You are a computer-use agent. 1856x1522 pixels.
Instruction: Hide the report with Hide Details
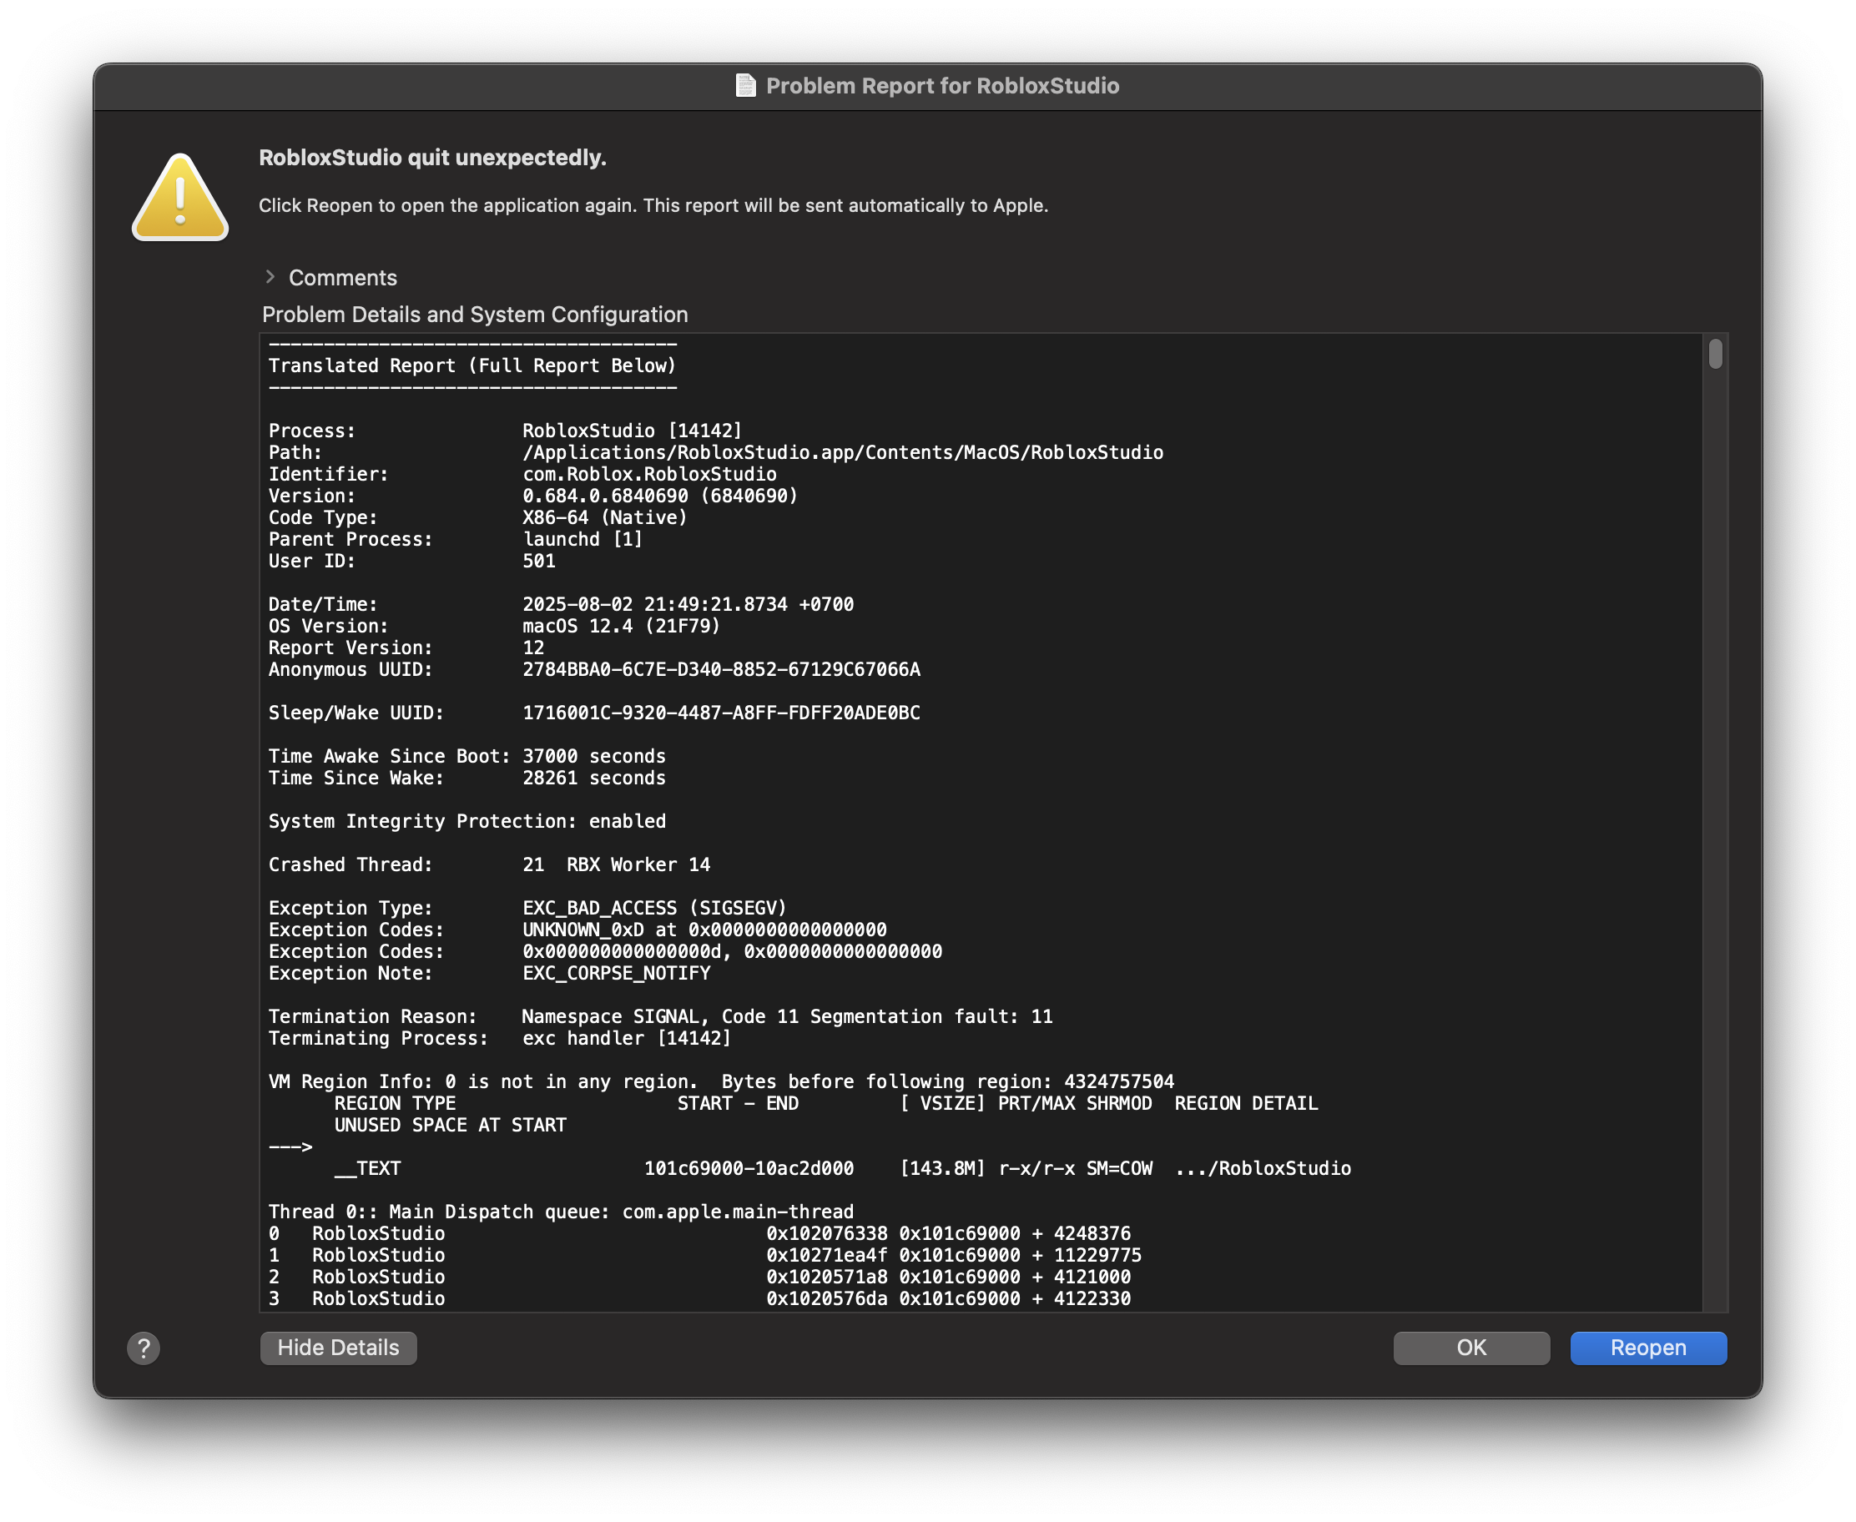[339, 1348]
